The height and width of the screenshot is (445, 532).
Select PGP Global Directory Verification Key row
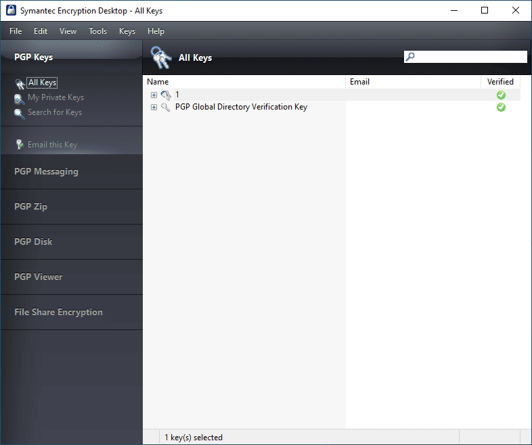click(332, 107)
